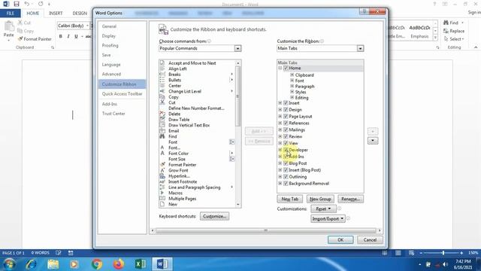The height and width of the screenshot is (271, 481).
Task: Open the FILE tab in Word
Action: pos(10,14)
